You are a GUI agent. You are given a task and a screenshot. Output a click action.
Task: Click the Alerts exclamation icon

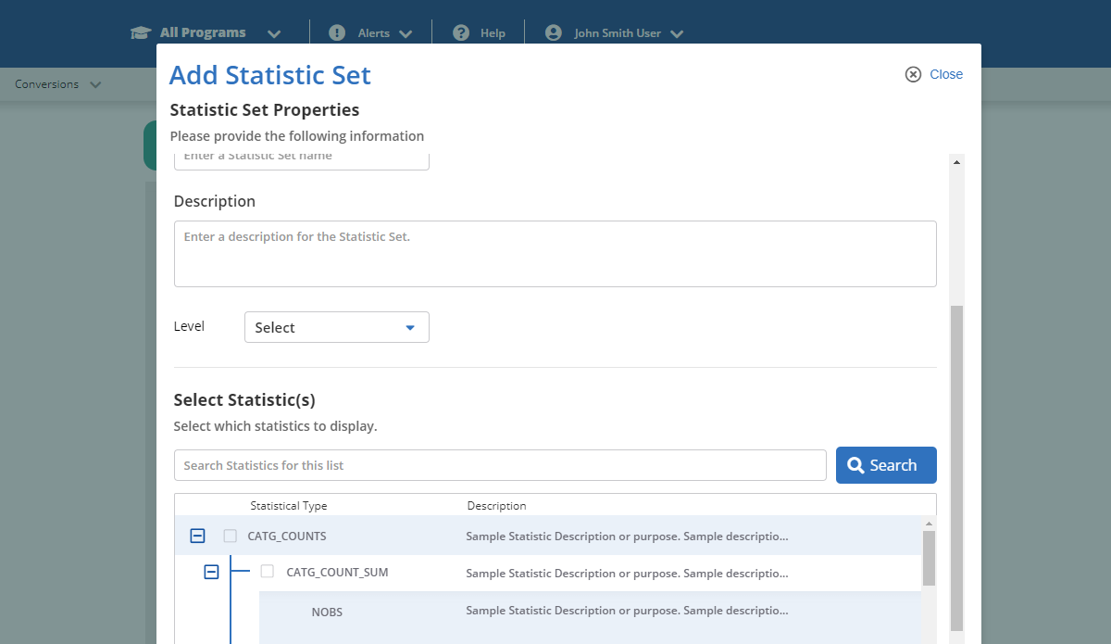337,32
